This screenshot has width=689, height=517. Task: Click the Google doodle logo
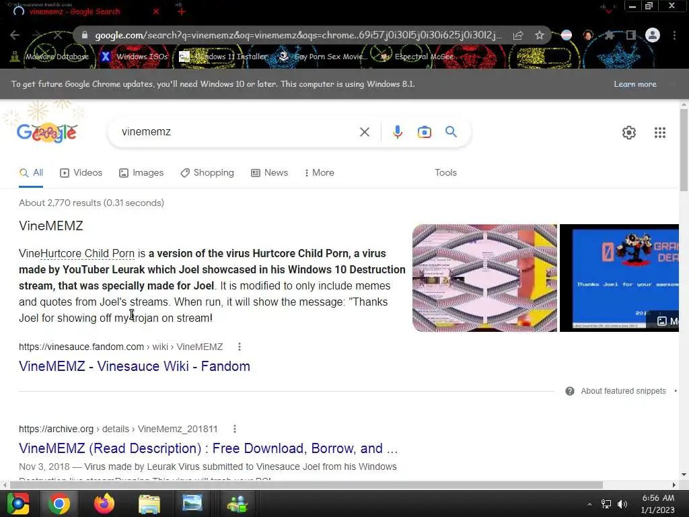tap(47, 132)
